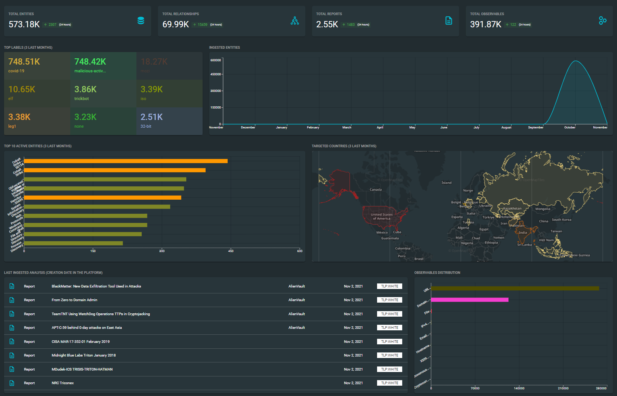Click the report icon beside NRC Triconex
The height and width of the screenshot is (396, 617).
coord(12,383)
